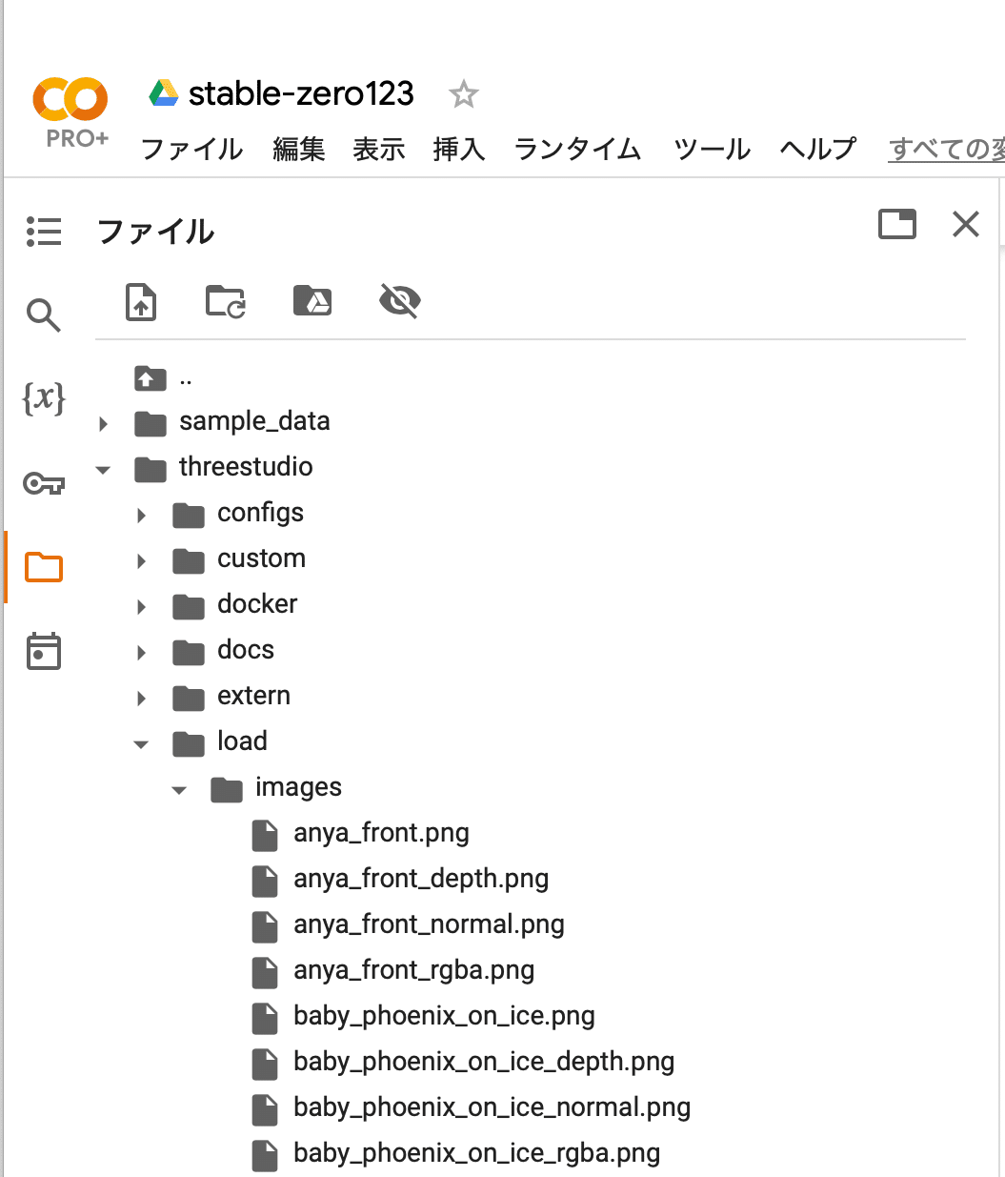Open the ファイル menu
The width and height of the screenshot is (1005, 1177).
(191, 150)
